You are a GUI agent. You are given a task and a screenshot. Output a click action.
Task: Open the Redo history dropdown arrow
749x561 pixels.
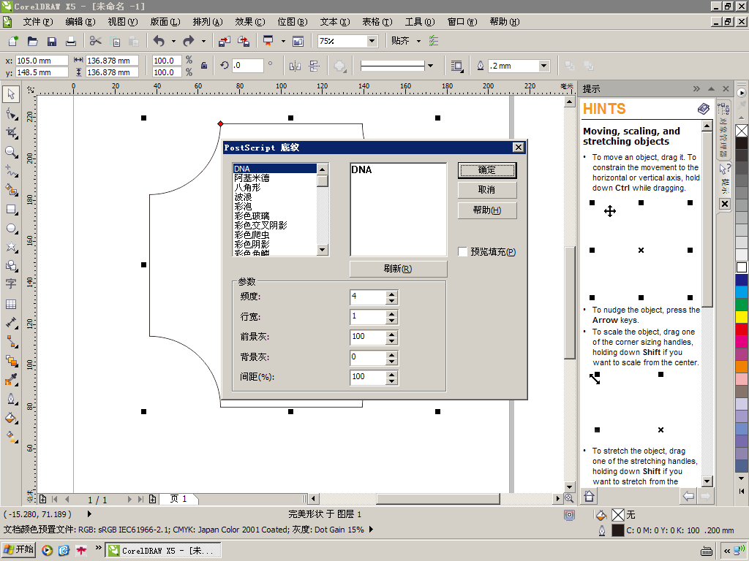point(203,42)
